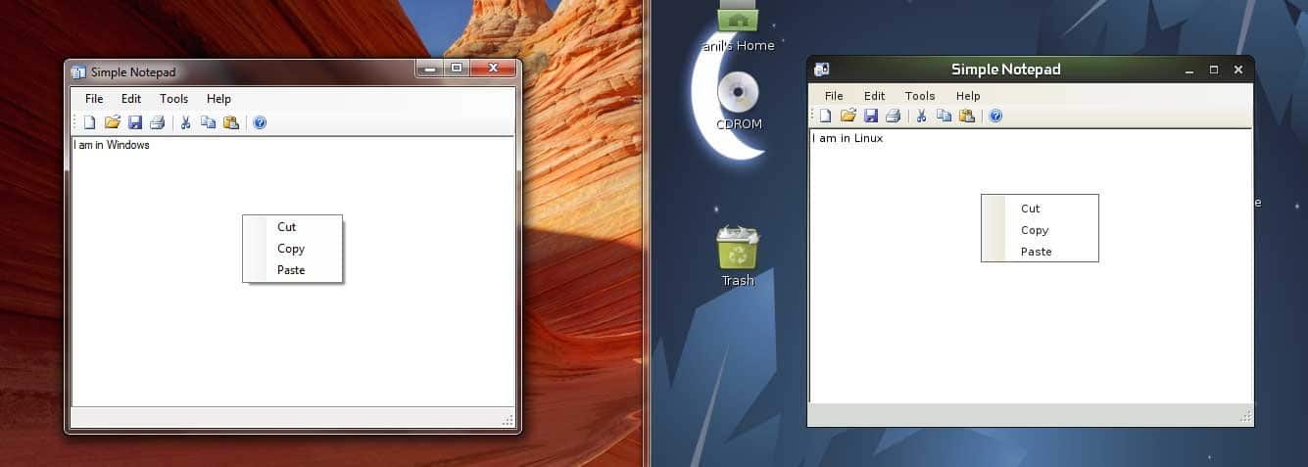Click New document icon in Linux notepad
Image resolution: width=1308 pixels, height=467 pixels.
point(825,116)
